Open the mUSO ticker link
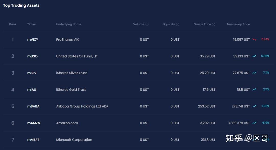The image size is (276, 150). pos(32,56)
